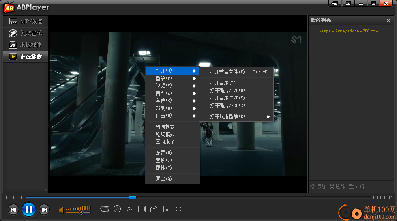This screenshot has width=397, height=221.
Task: Toggle playlist with the list icon
Action: [167, 209]
